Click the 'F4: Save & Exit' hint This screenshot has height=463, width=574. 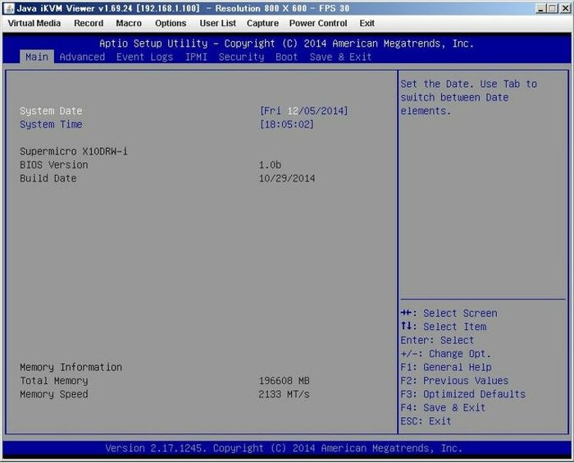443,407
